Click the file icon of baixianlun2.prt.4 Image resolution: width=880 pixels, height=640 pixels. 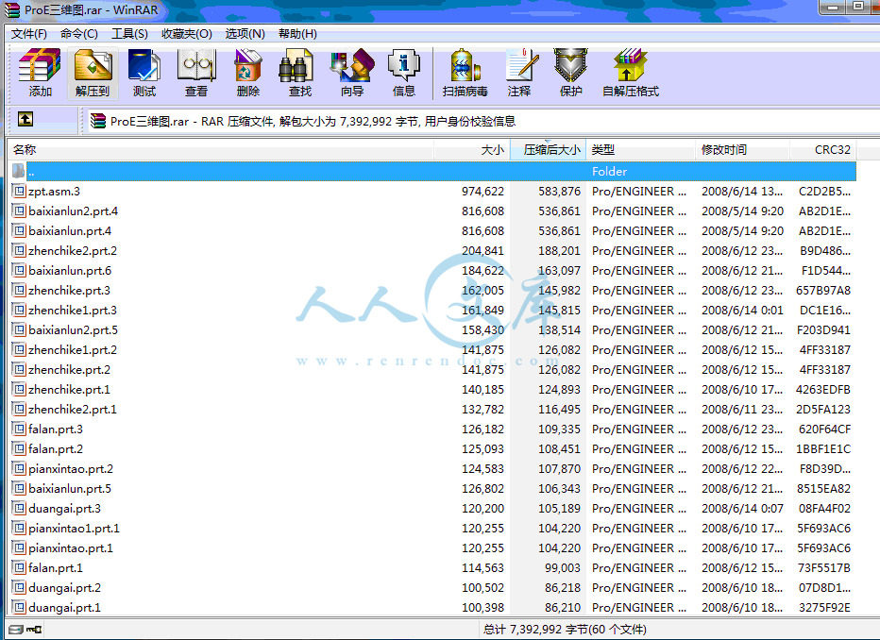[19, 211]
